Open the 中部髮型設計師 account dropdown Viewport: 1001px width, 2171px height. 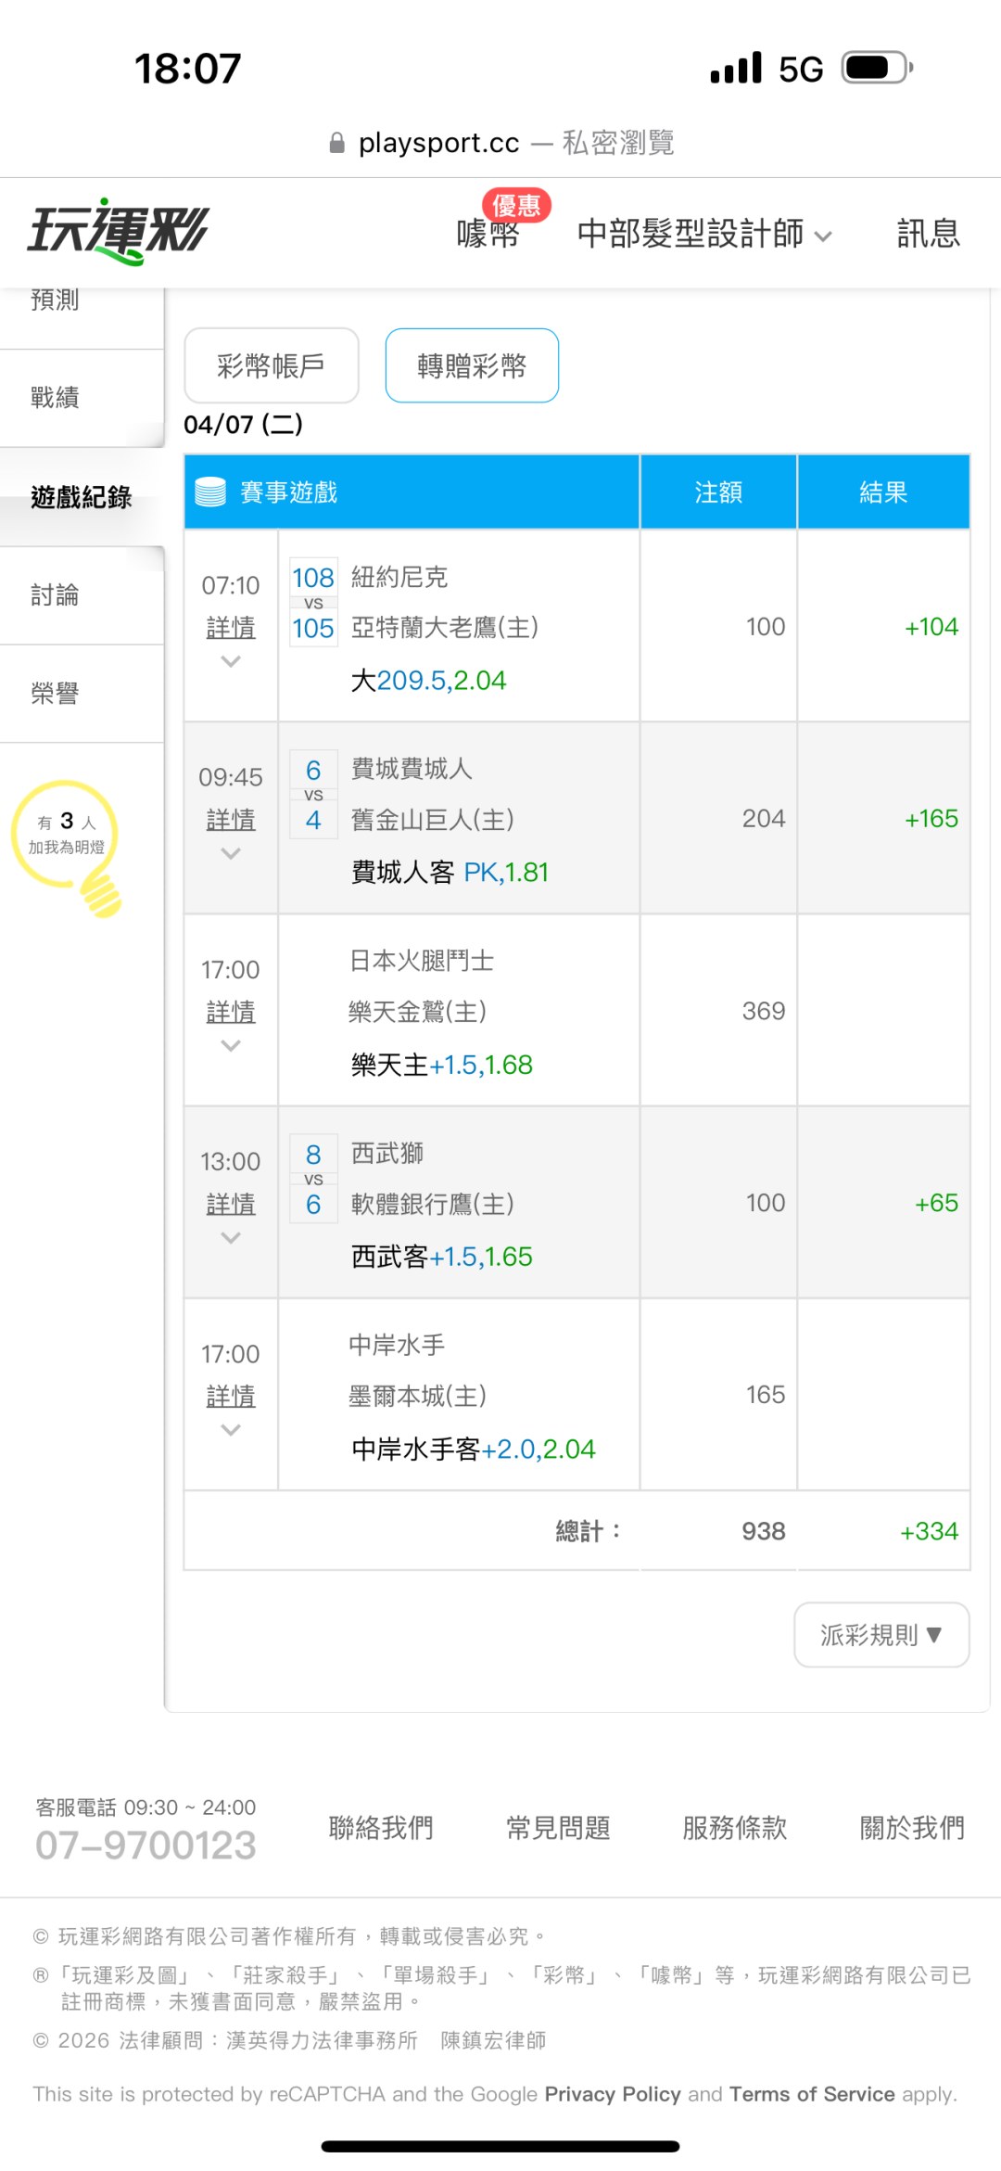pyautogui.click(x=703, y=234)
